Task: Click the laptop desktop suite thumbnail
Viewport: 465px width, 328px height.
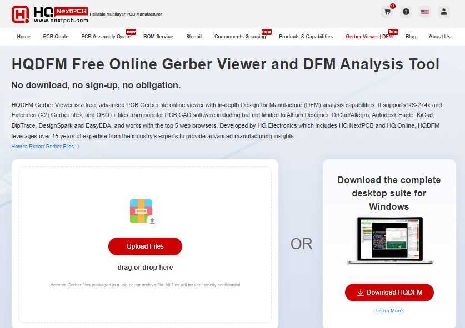Action: pyautogui.click(x=389, y=240)
